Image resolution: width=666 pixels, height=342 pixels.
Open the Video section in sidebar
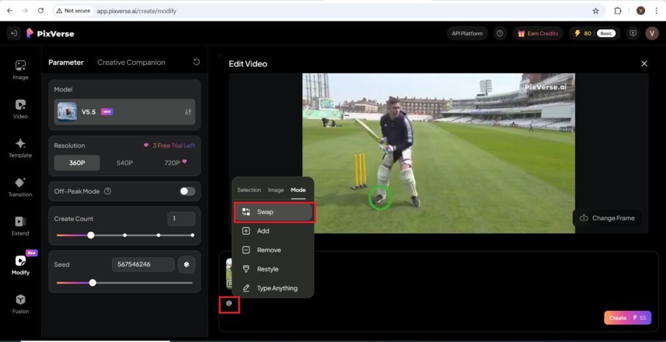click(20, 108)
